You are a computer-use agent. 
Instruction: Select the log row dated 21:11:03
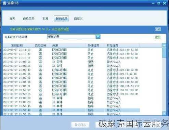71,50
